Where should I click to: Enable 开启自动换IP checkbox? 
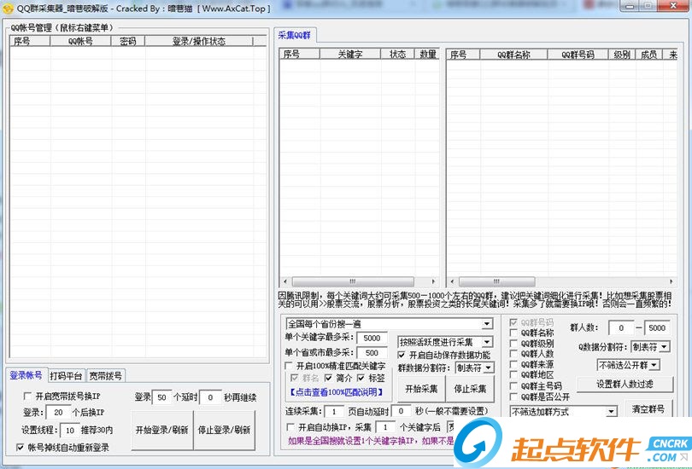click(290, 426)
